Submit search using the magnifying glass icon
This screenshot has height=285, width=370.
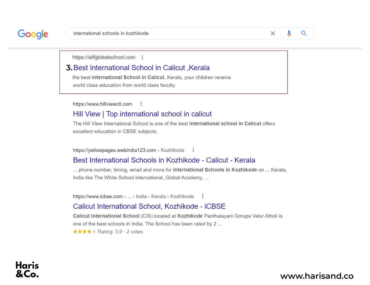(x=304, y=33)
